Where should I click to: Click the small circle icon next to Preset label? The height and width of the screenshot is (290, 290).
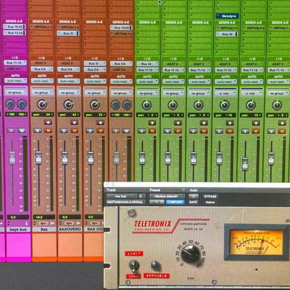point(183,190)
